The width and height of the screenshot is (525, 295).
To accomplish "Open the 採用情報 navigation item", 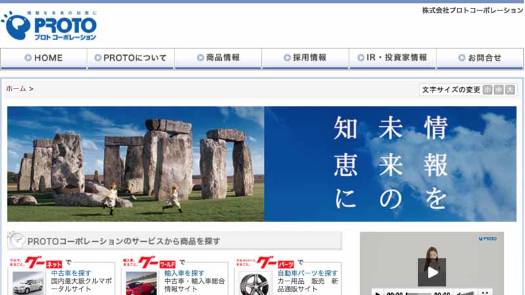I will click(x=305, y=58).
